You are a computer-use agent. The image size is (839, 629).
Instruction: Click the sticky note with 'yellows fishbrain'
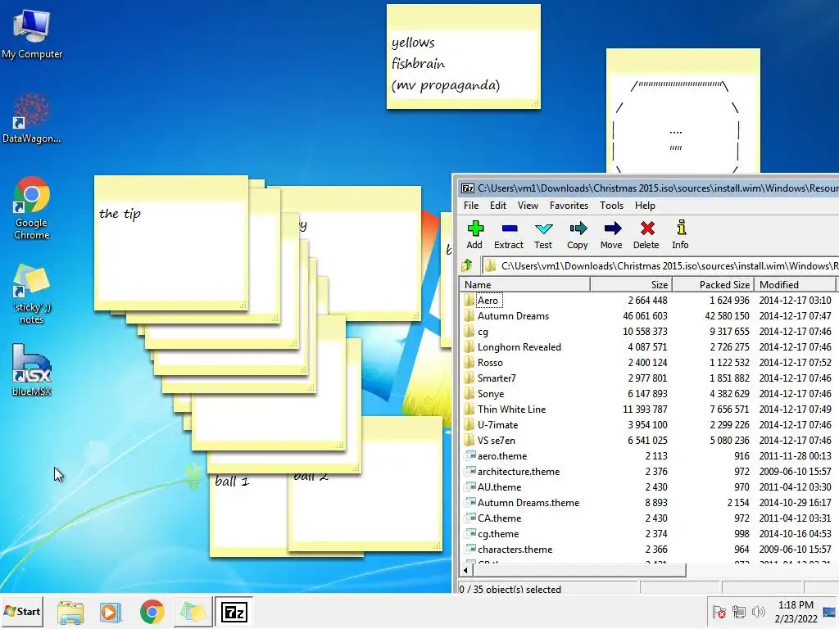coord(464,57)
